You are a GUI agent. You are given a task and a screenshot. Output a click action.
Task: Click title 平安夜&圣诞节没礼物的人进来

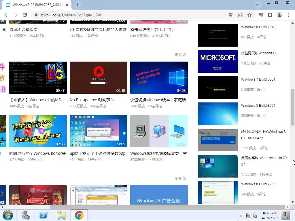coord(98,30)
